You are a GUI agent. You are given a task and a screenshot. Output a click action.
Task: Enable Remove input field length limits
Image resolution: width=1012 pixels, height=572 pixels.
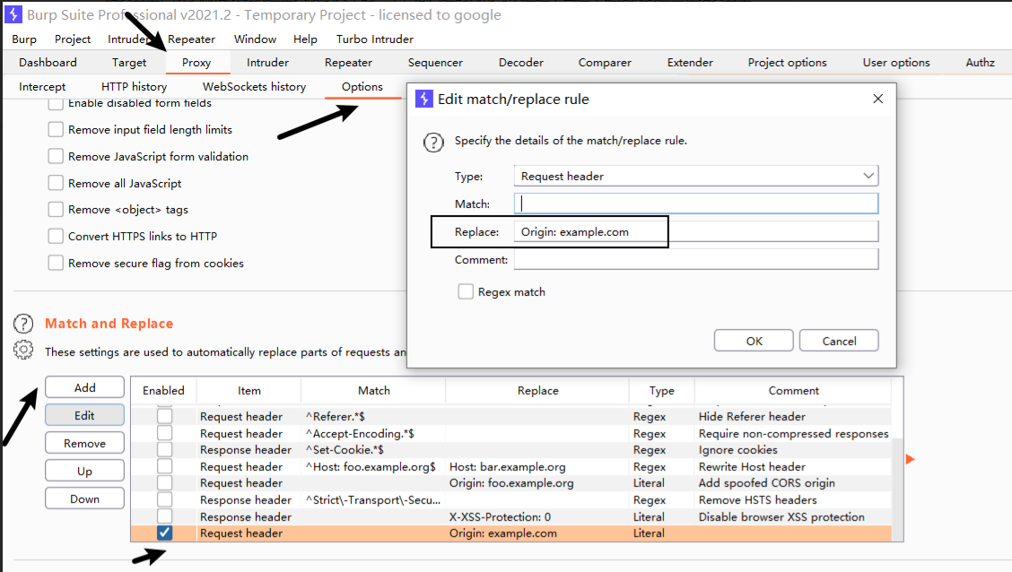(57, 130)
